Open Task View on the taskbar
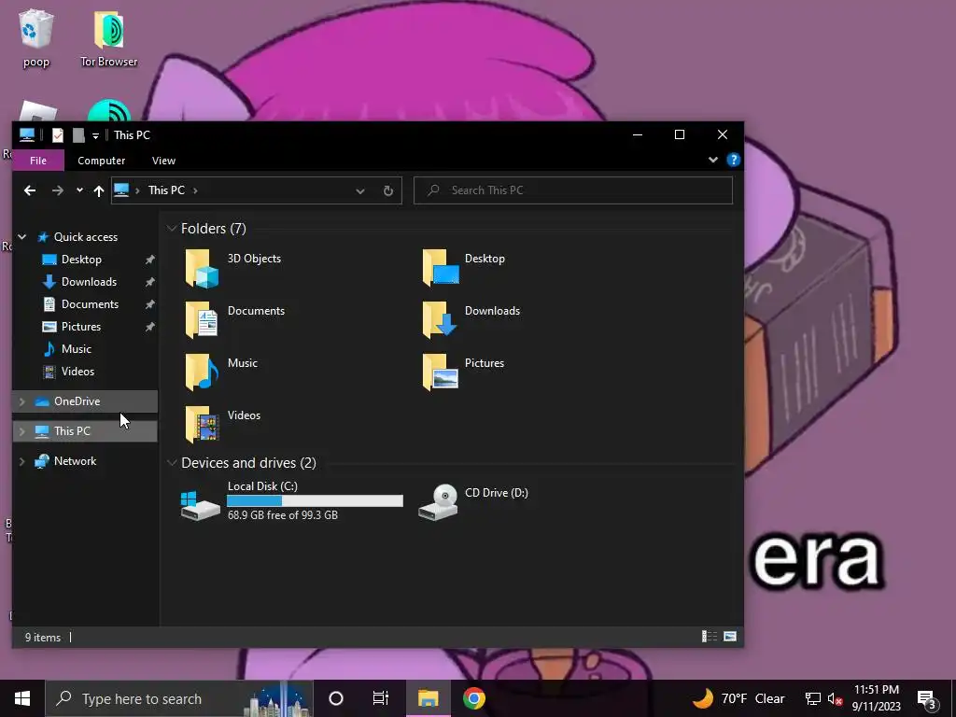The height and width of the screenshot is (717, 956). pyautogui.click(x=381, y=698)
